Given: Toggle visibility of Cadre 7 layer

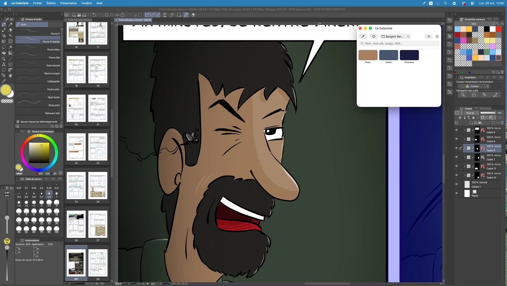Looking at the screenshot, I should click(x=456, y=157).
